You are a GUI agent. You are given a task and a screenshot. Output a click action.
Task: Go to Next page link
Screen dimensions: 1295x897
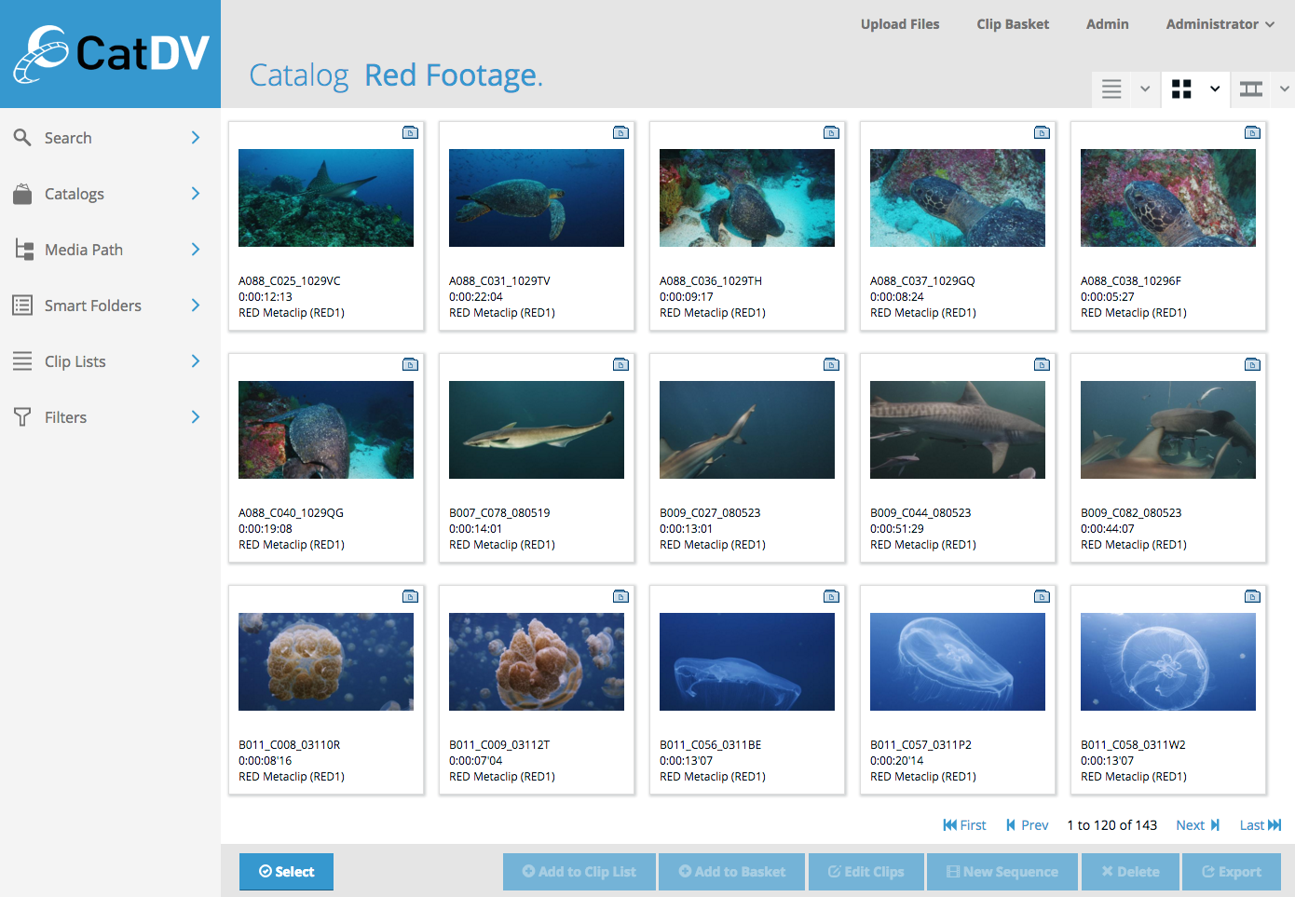pyautogui.click(x=1197, y=825)
